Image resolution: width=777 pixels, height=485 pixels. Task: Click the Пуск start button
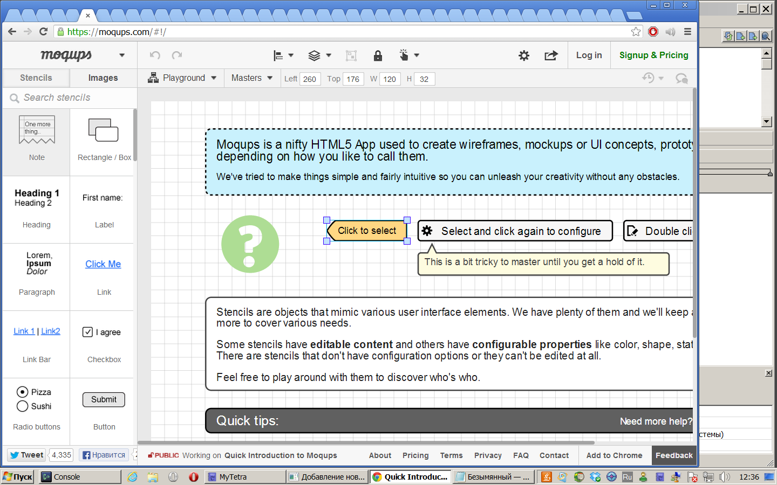click(x=18, y=477)
